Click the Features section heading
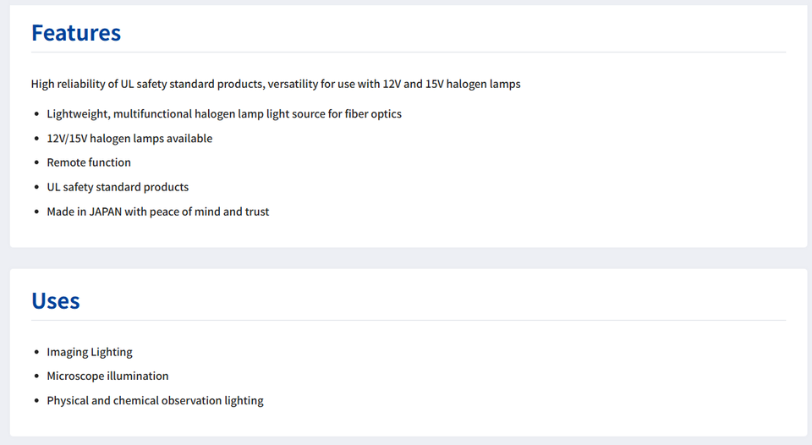812x445 pixels. pyautogui.click(x=76, y=33)
